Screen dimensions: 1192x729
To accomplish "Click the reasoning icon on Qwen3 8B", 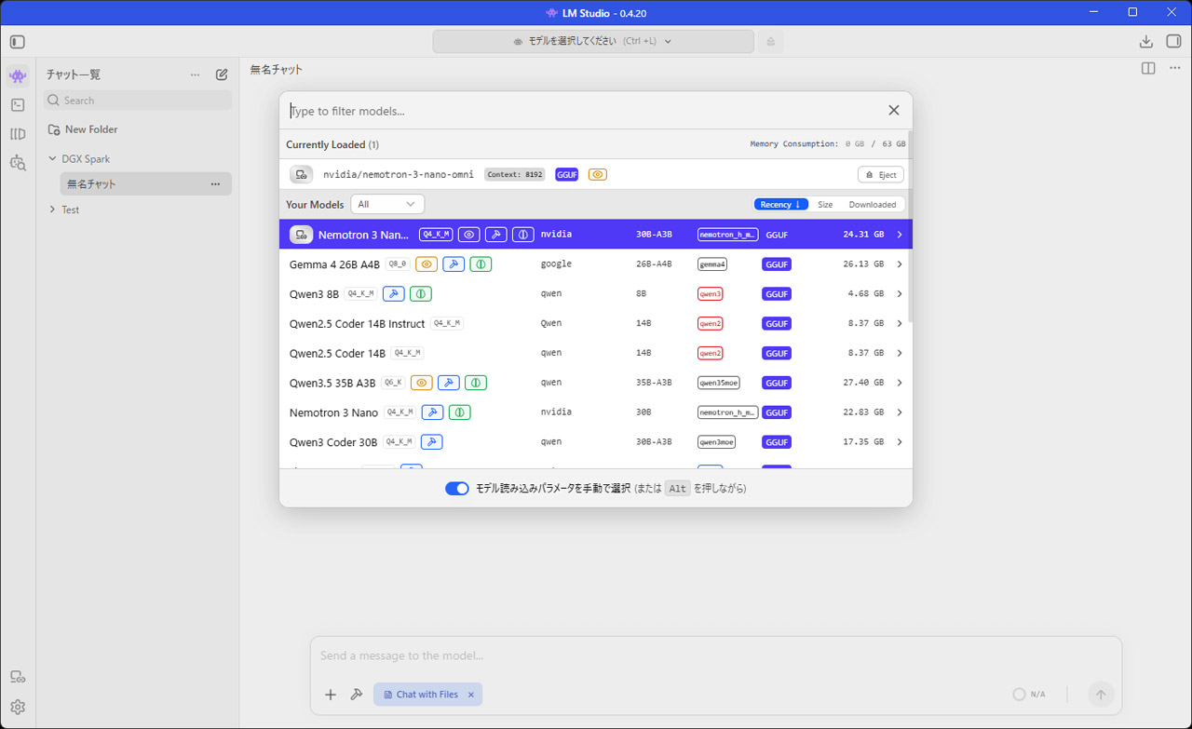I will [x=420, y=294].
